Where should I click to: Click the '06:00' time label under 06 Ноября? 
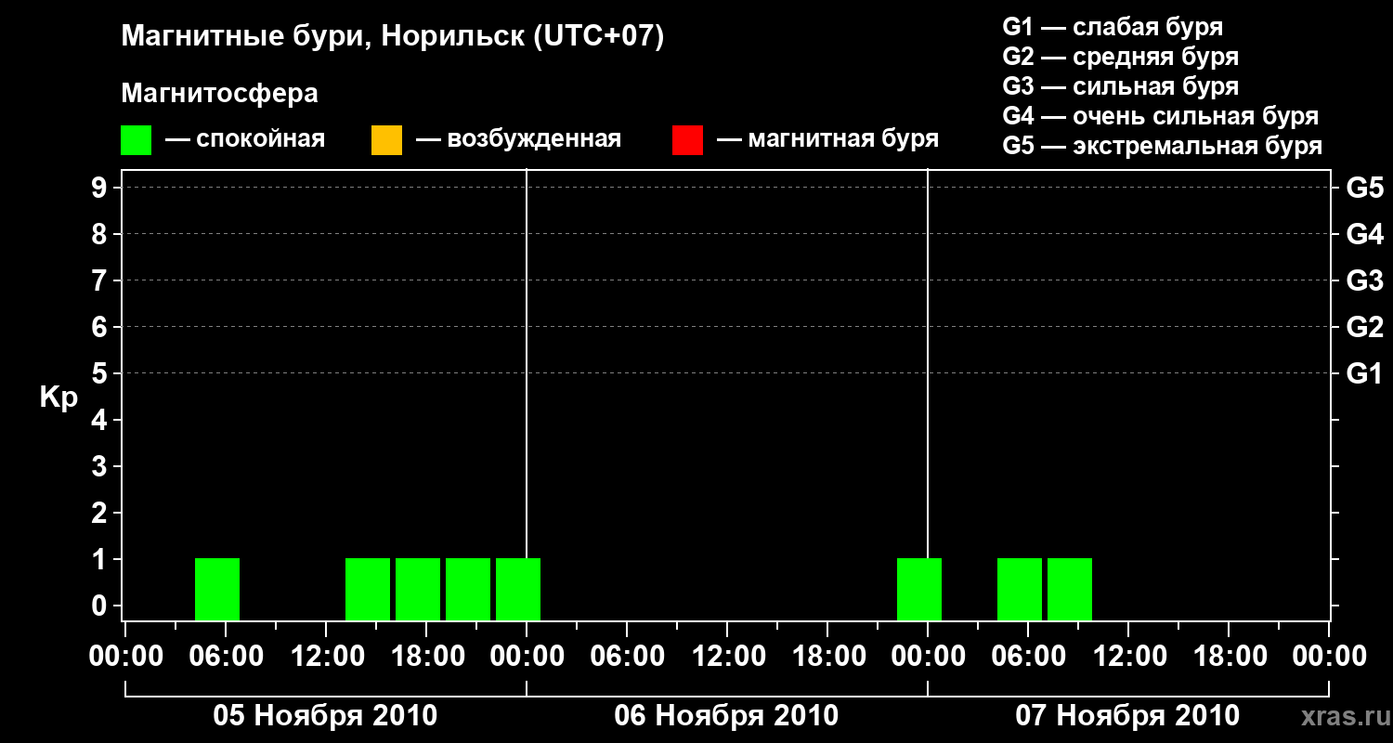tap(627, 656)
